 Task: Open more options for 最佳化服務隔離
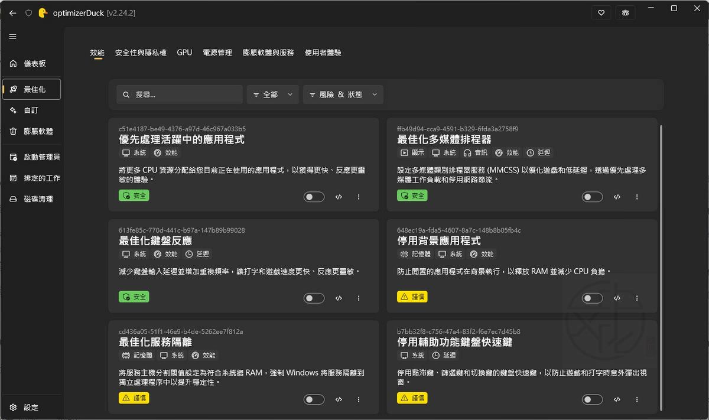pos(359,400)
